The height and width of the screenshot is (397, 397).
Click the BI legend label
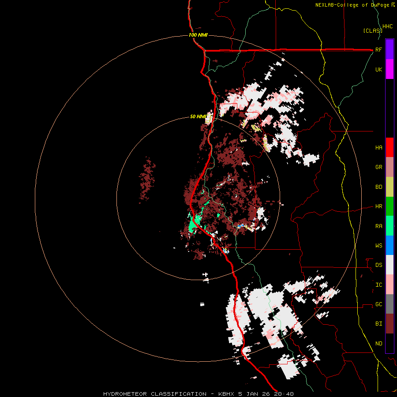[378, 324]
